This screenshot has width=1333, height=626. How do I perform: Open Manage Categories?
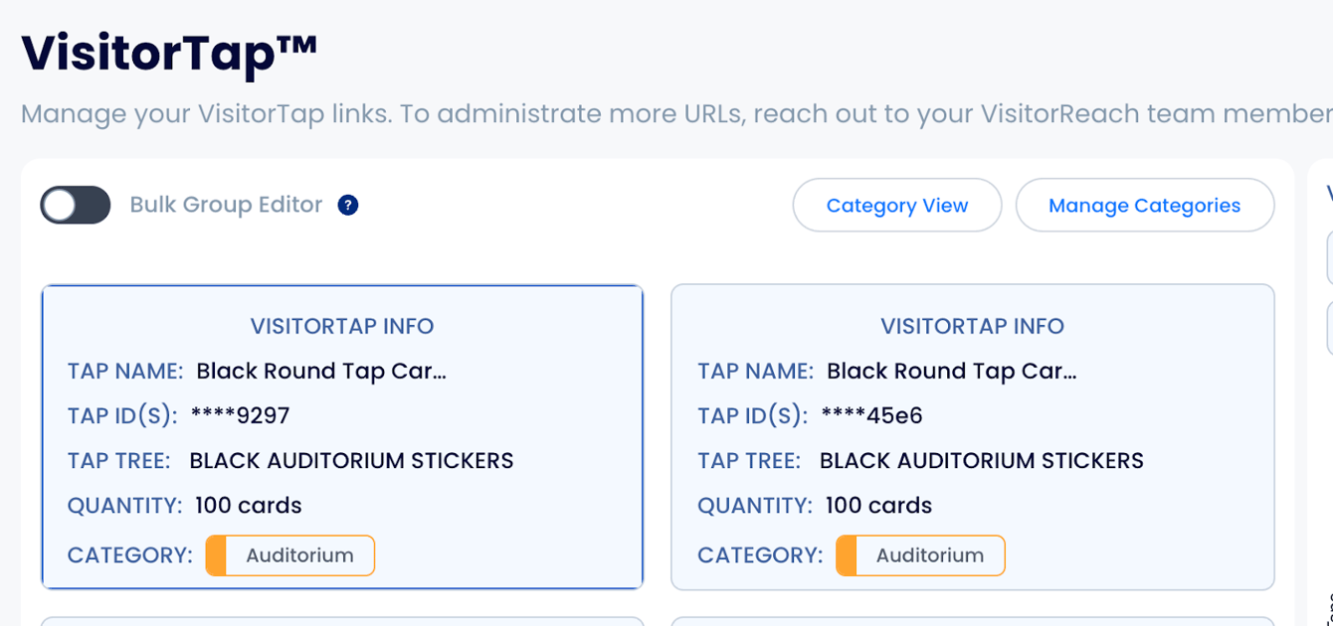pos(1144,205)
